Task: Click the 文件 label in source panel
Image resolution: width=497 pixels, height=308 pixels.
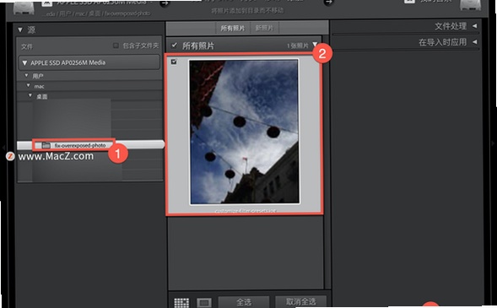Action: point(27,46)
